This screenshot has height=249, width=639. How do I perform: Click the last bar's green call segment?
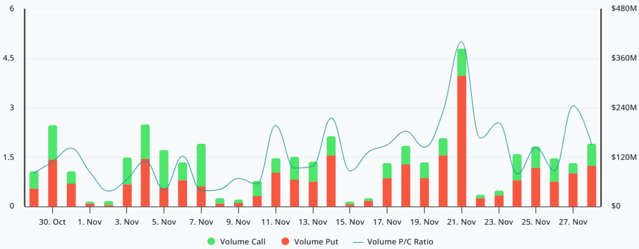592,155
